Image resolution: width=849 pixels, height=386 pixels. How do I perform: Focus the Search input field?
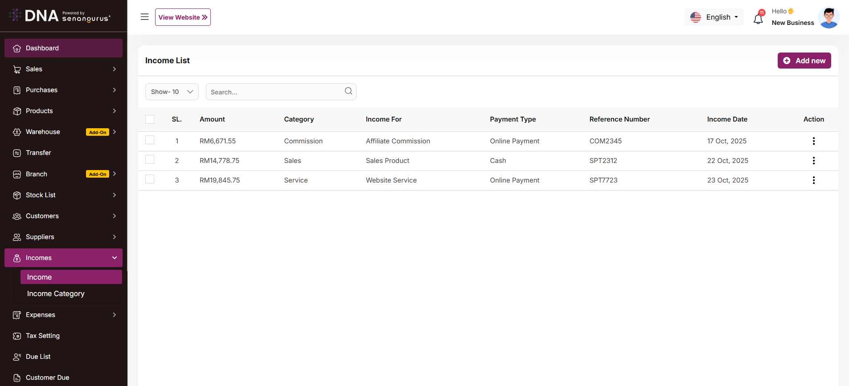coord(274,92)
